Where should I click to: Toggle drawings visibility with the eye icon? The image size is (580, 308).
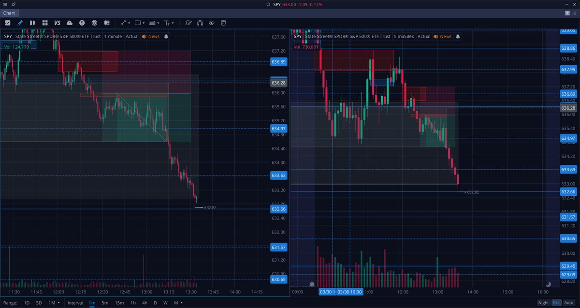point(212,22)
